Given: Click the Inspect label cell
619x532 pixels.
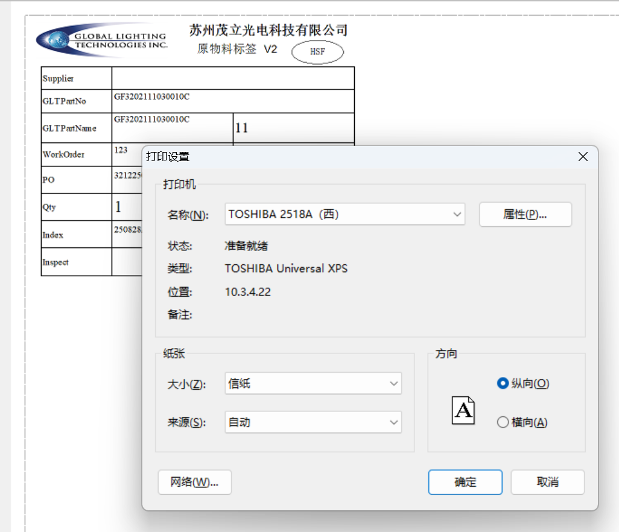Looking at the screenshot, I should pyautogui.click(x=76, y=262).
